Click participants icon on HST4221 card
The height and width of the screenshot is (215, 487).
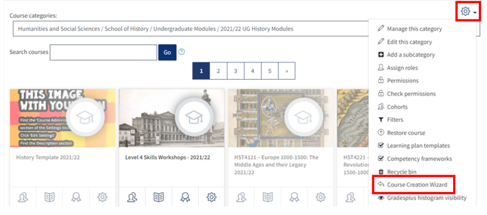350,197
